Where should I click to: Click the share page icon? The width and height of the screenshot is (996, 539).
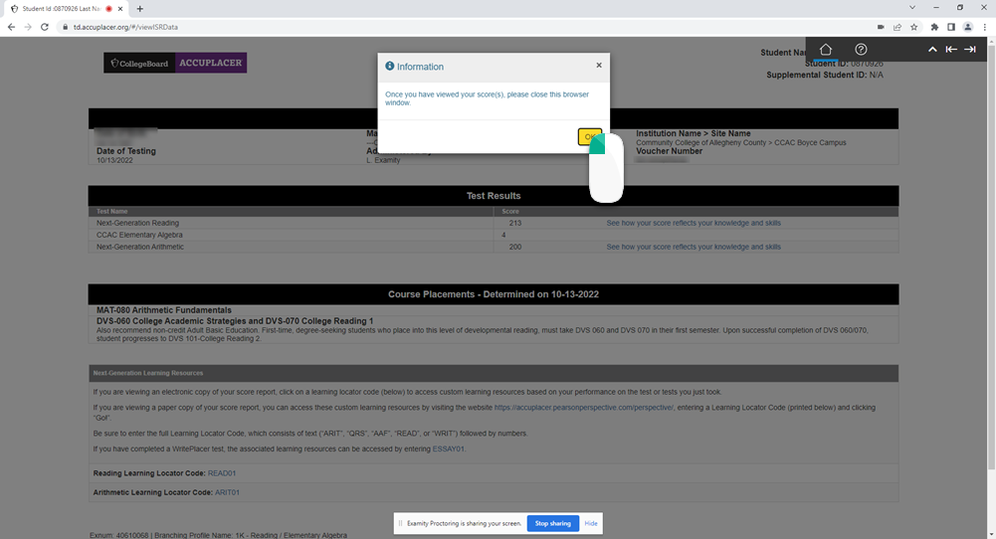(896, 27)
